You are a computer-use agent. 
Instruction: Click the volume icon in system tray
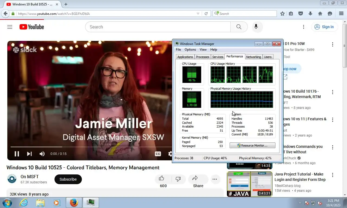point(320,203)
